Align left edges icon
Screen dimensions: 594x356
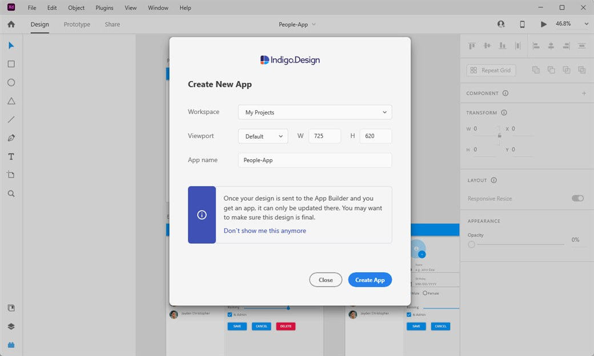point(536,46)
